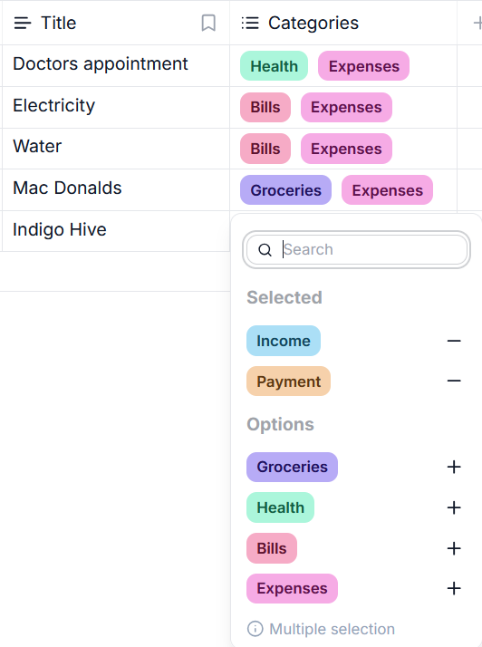
Task: Click the Health tag in Doctors appointment row
Action: coord(274,66)
